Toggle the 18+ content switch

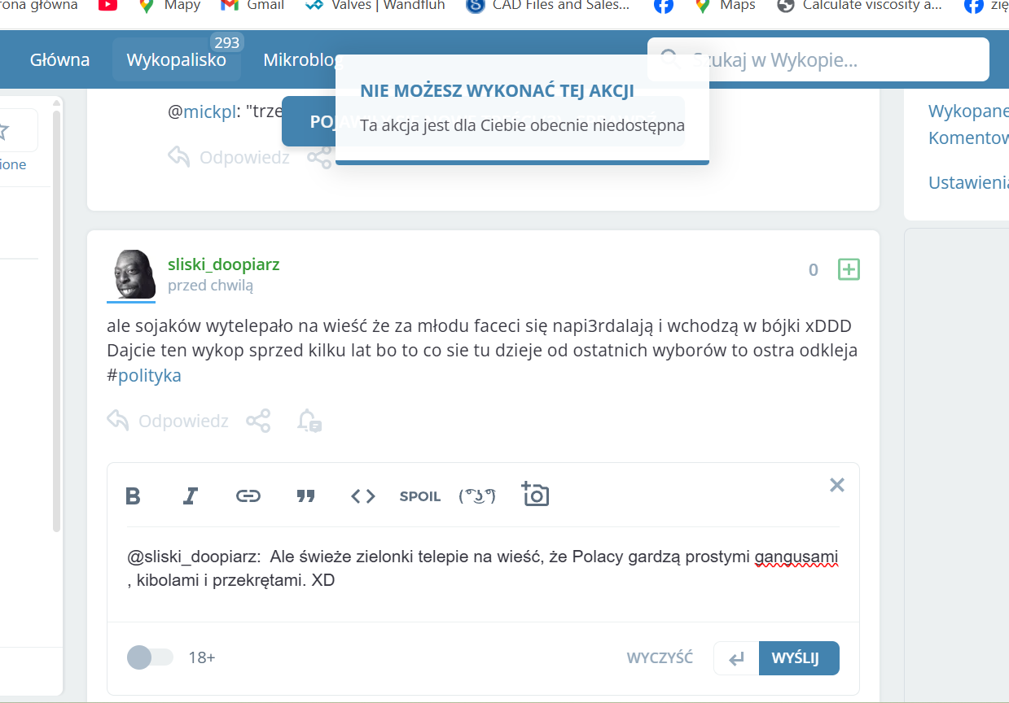coord(151,657)
